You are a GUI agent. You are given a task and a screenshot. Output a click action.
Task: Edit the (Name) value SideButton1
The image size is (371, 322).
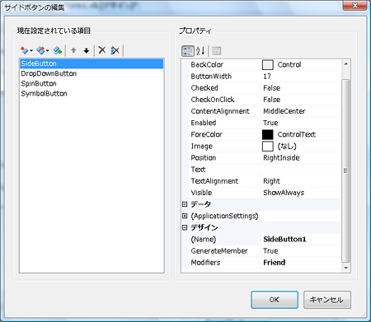pyautogui.click(x=301, y=240)
